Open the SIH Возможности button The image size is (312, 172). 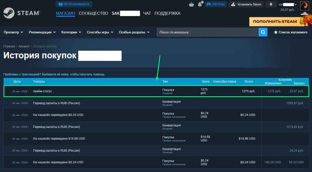[74, 4]
